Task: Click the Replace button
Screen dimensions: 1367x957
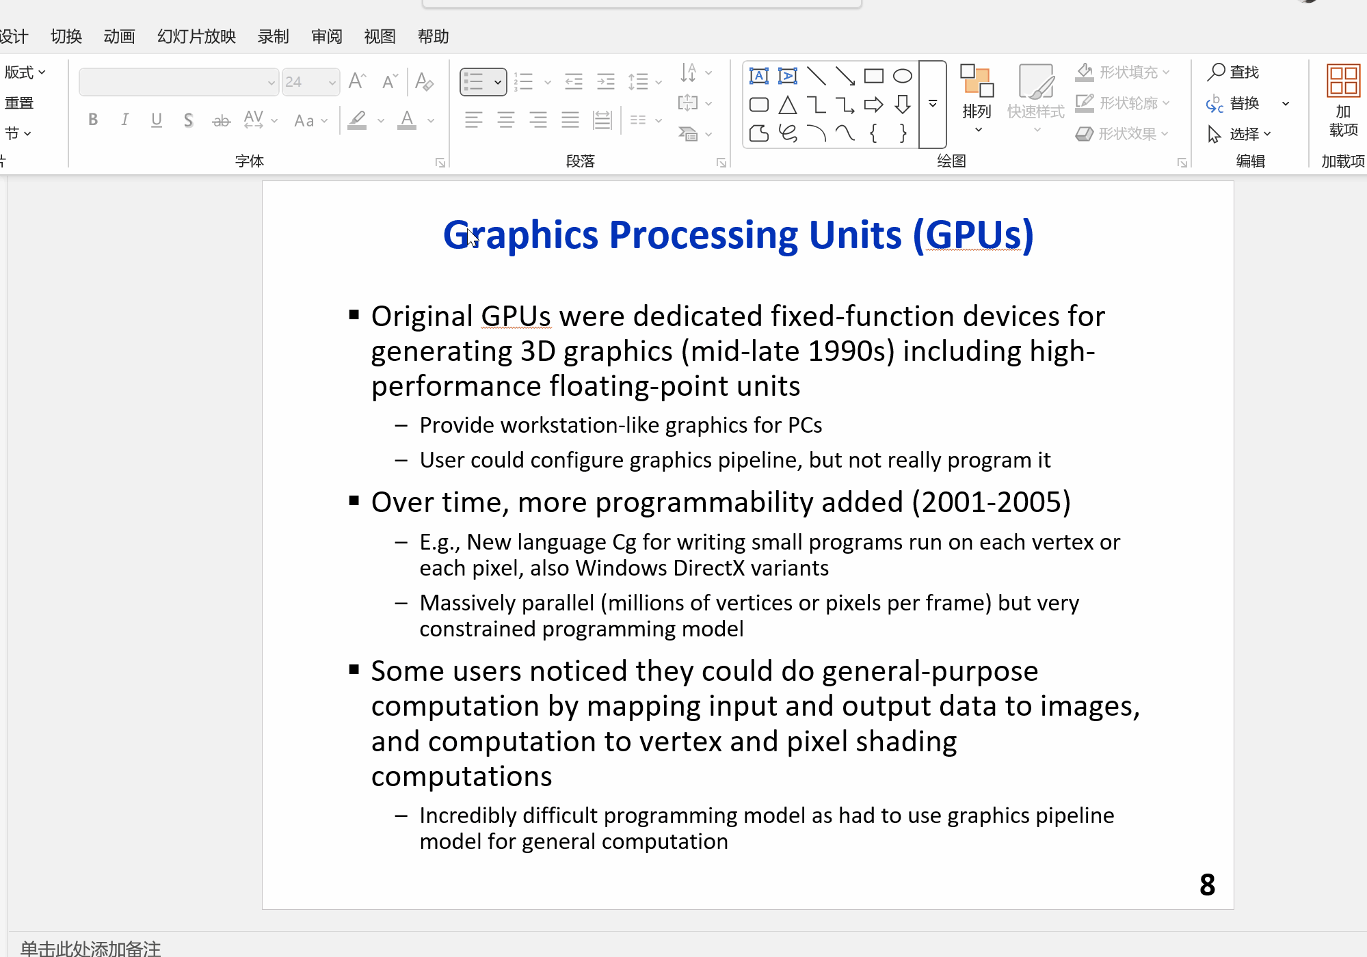Action: coord(1234,103)
